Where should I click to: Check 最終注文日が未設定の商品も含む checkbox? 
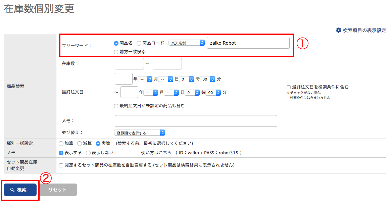tap(116, 106)
